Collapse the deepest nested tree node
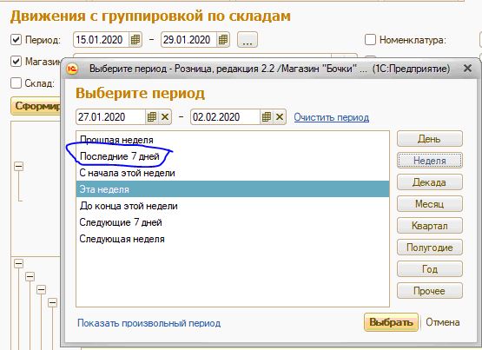The height and width of the screenshot is (350, 482). coord(53,303)
